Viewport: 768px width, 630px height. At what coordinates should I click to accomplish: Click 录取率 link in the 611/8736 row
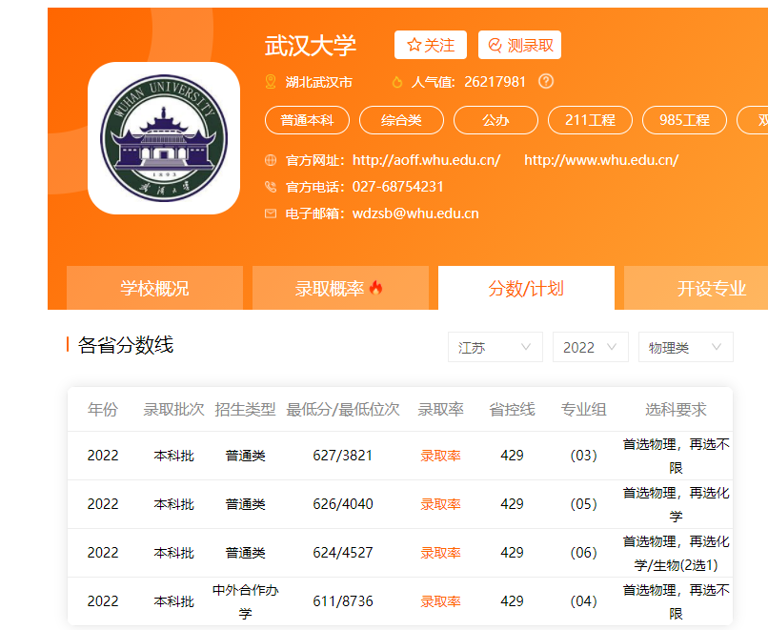pos(440,601)
